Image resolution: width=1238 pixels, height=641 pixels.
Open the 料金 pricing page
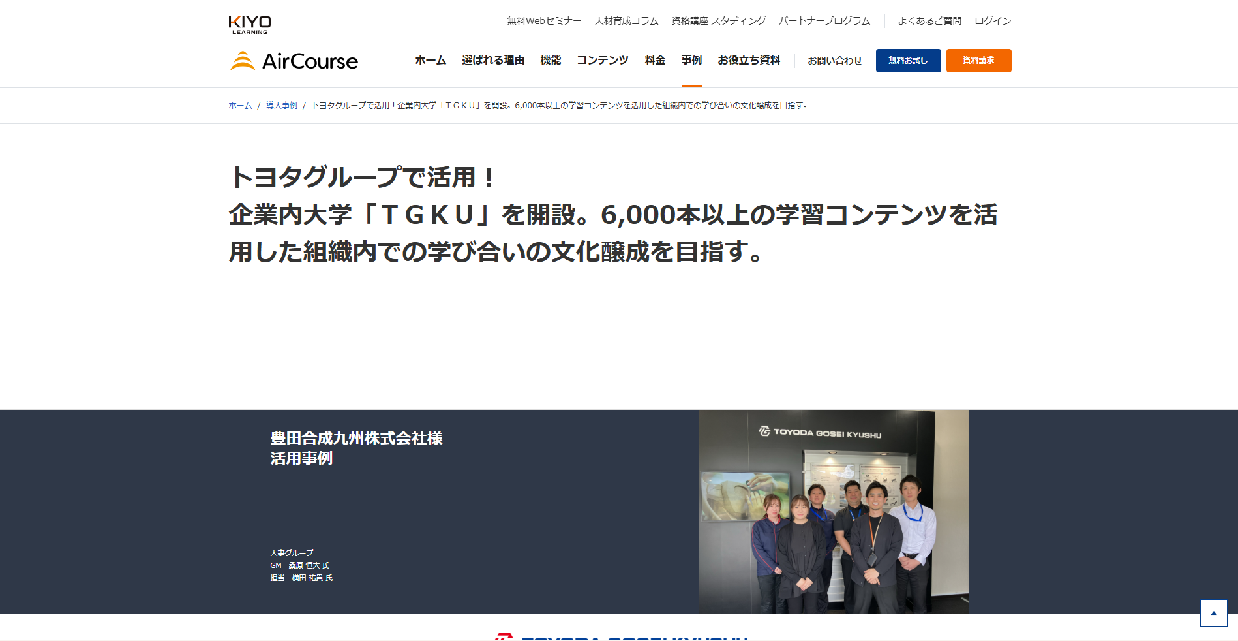coord(655,61)
